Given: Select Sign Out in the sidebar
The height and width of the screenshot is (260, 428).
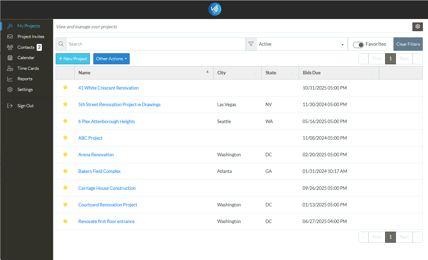Looking at the screenshot, I should pos(26,106).
